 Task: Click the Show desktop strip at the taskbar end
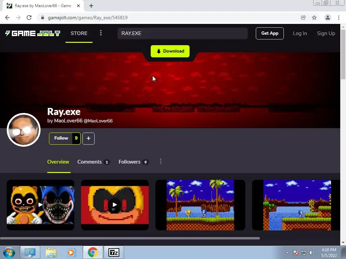(344, 252)
